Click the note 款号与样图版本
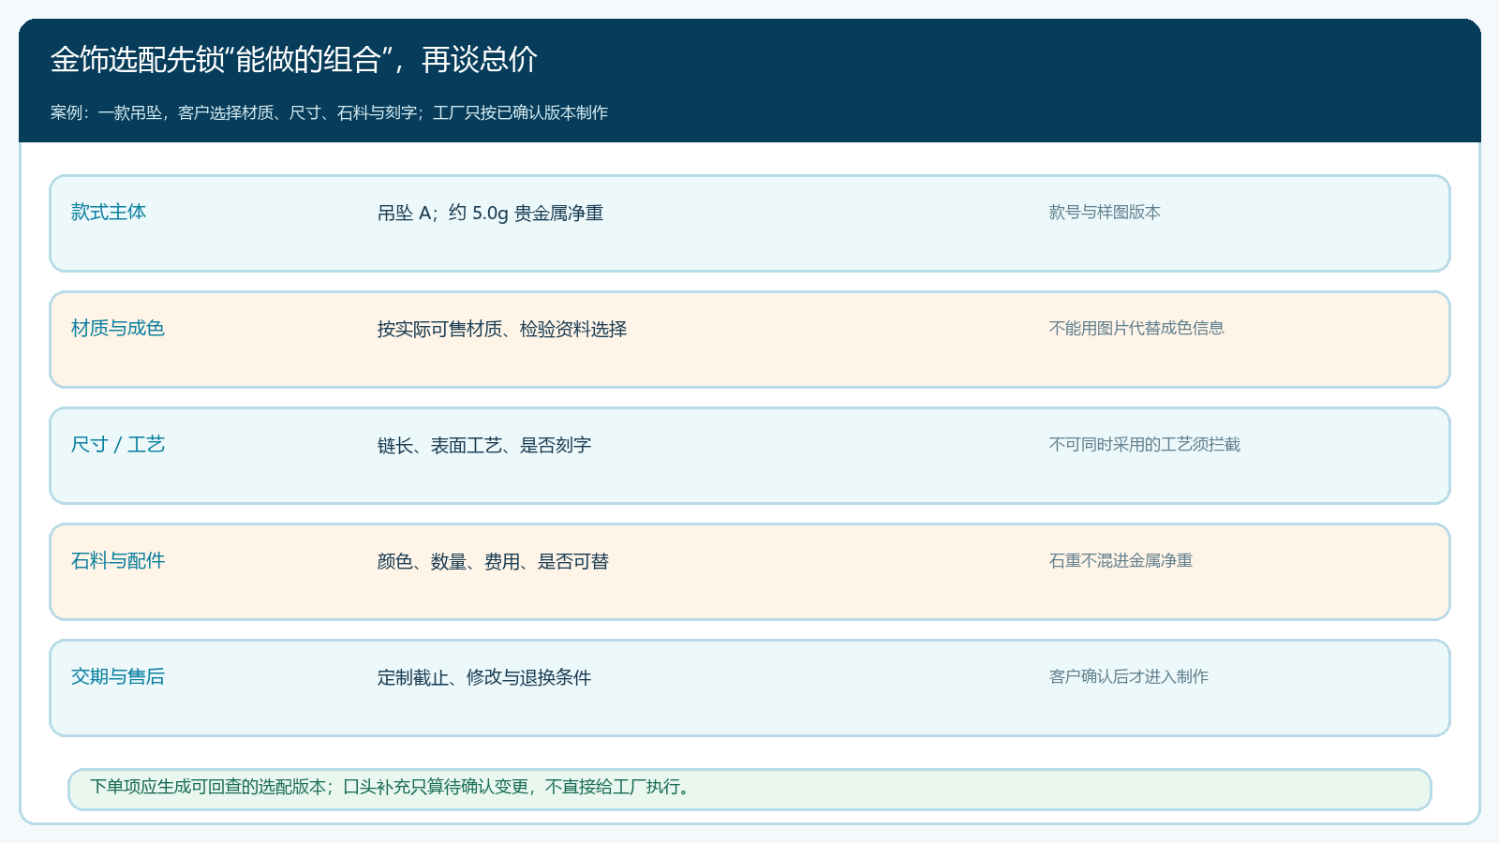Screen dimensions: 1499x843 1105,212
